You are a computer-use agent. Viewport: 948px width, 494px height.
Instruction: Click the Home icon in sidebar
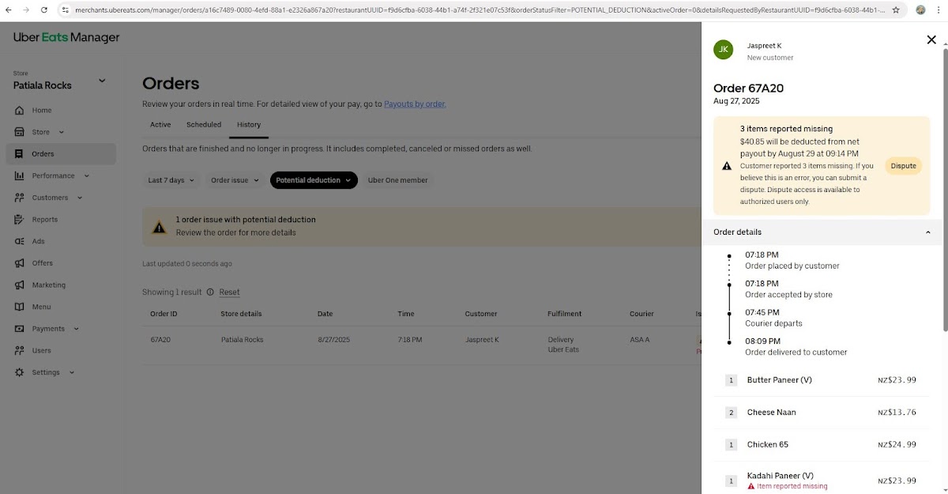19,111
